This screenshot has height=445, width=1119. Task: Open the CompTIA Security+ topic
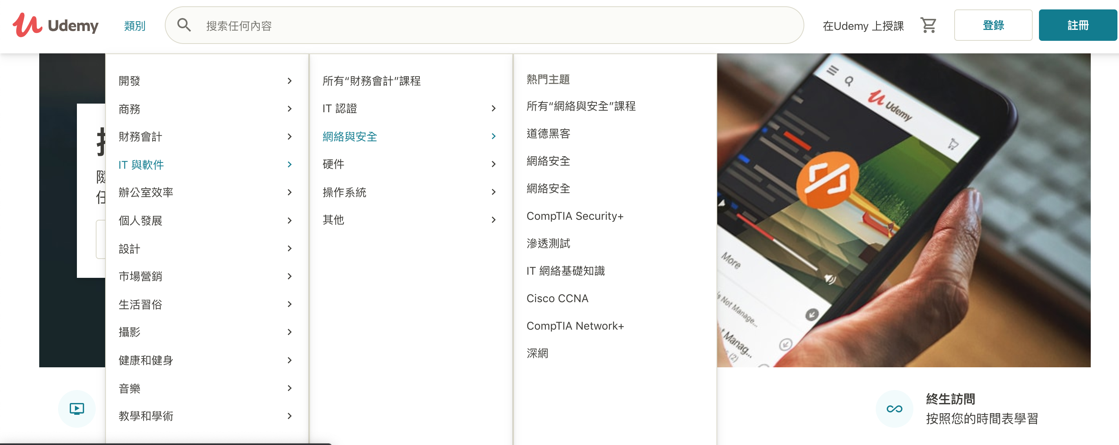click(575, 216)
